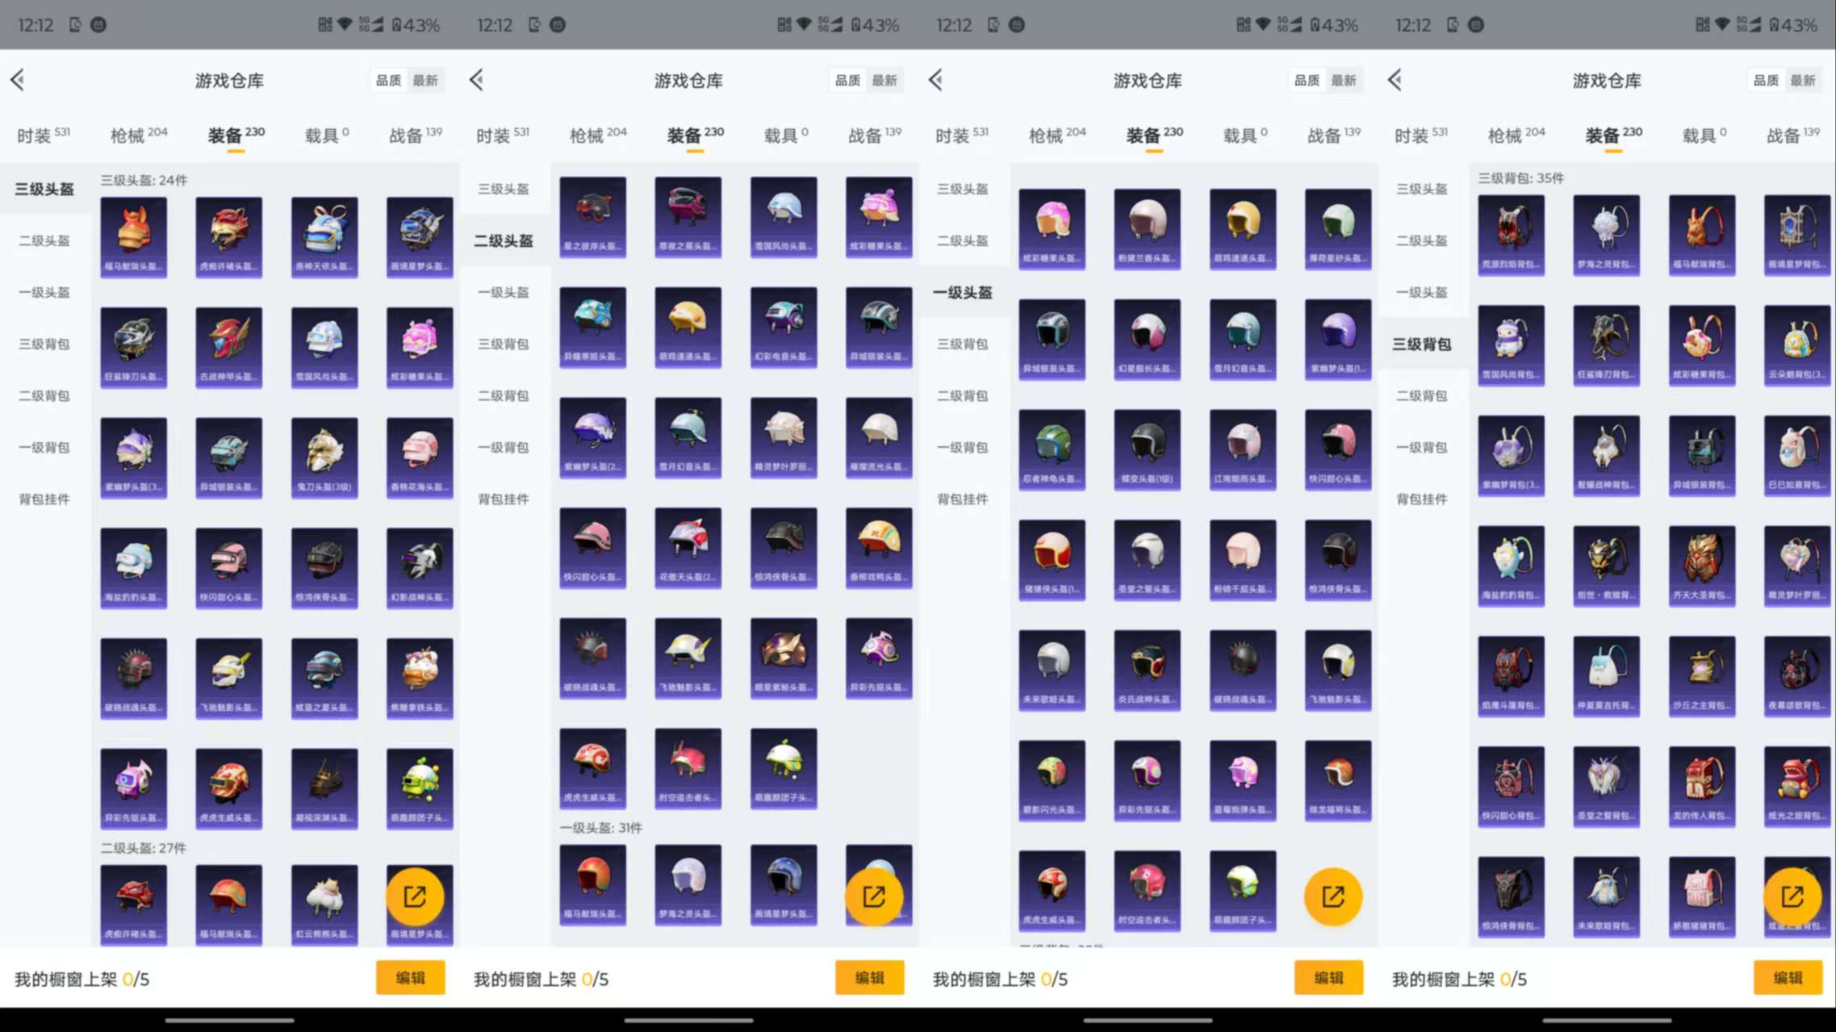Tap the 编辑 button

point(410,978)
